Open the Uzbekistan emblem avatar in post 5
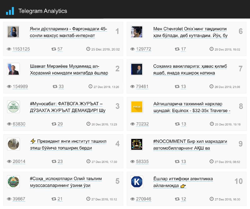This screenshot has height=209, width=250. [13, 182]
